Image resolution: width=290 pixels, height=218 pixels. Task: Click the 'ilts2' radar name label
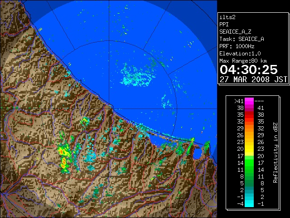pos(227,17)
